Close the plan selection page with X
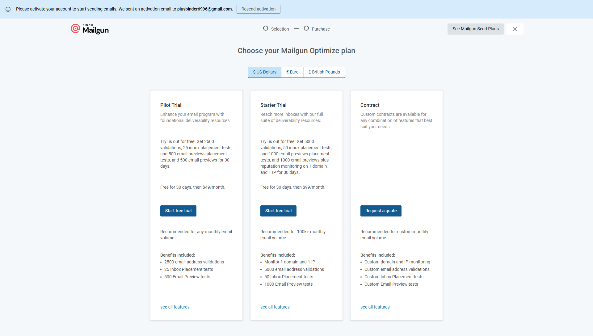The height and width of the screenshot is (336, 593). 515,29
